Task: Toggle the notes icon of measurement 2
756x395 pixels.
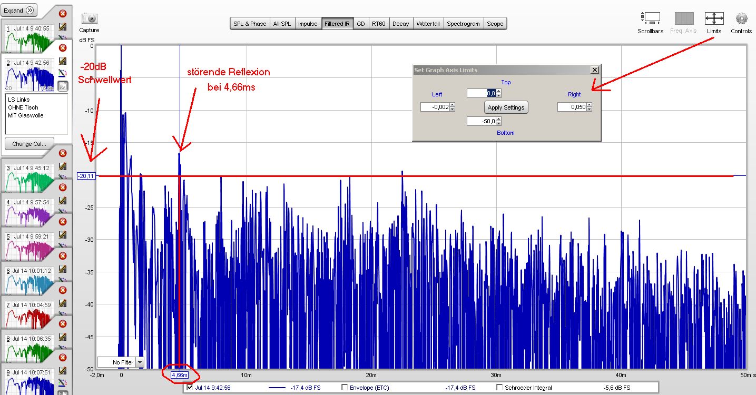Action: click(63, 86)
